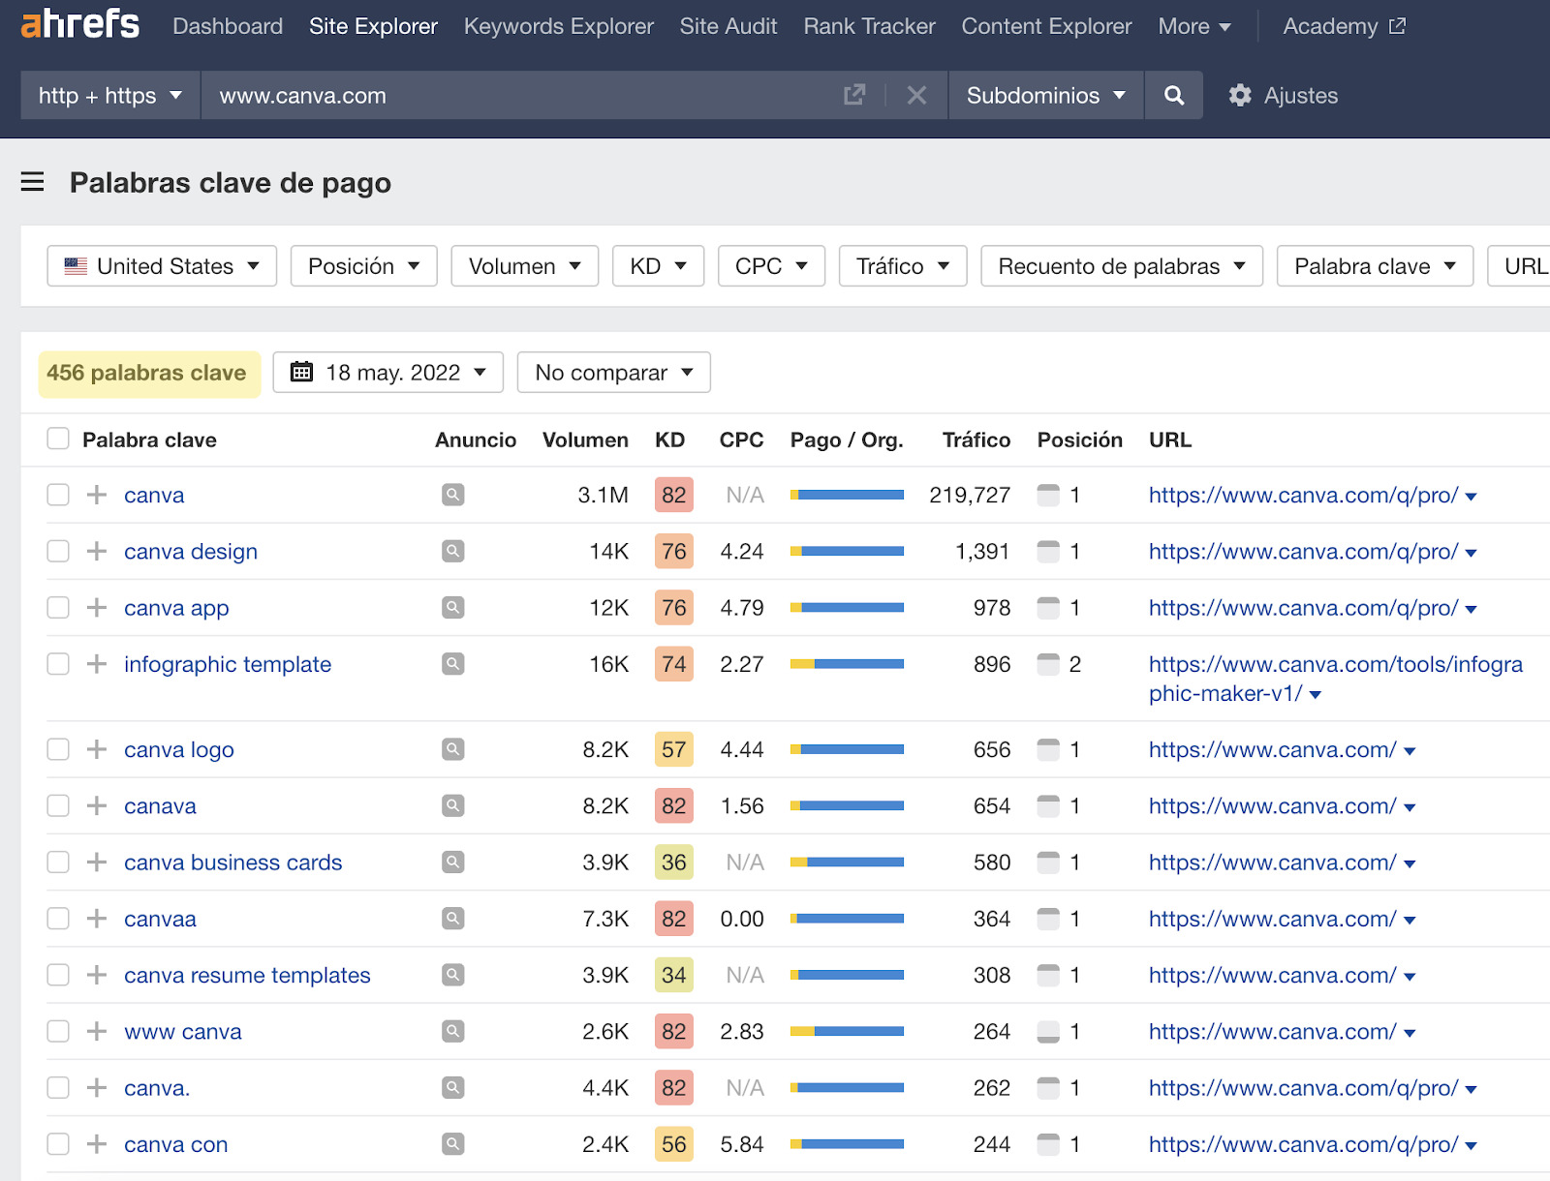
Task: Select Site Explorer in top navigation
Action: coord(373,26)
